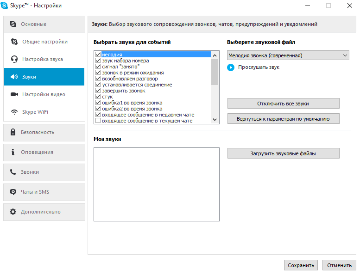This screenshot has height=275, width=360.
Task: Click the padlock icon for Безопасность
Action: 13,132
